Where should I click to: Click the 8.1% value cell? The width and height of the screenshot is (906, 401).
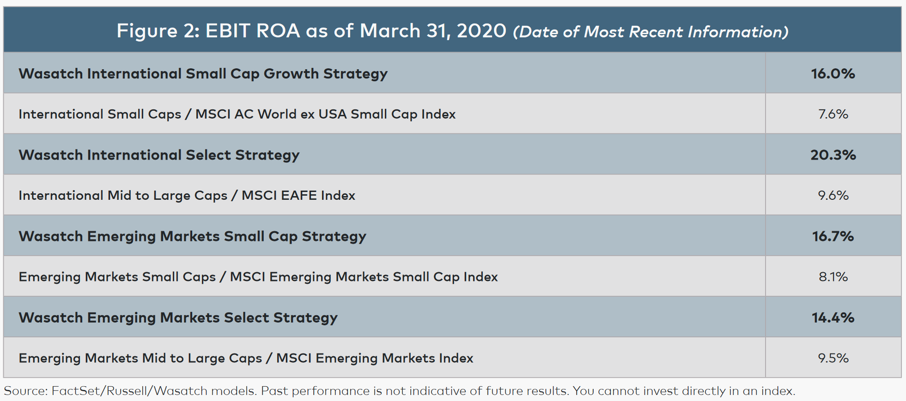833,277
